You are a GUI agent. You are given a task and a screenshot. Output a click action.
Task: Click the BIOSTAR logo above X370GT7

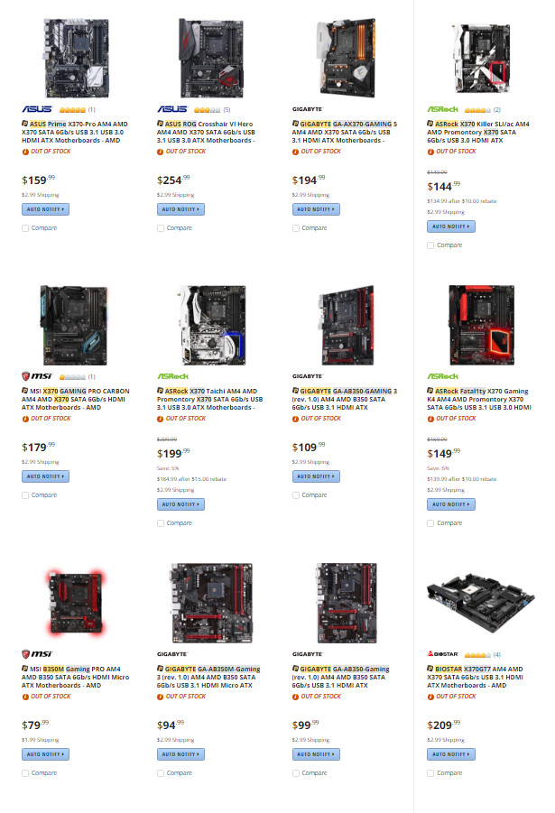pyautogui.click(x=442, y=654)
